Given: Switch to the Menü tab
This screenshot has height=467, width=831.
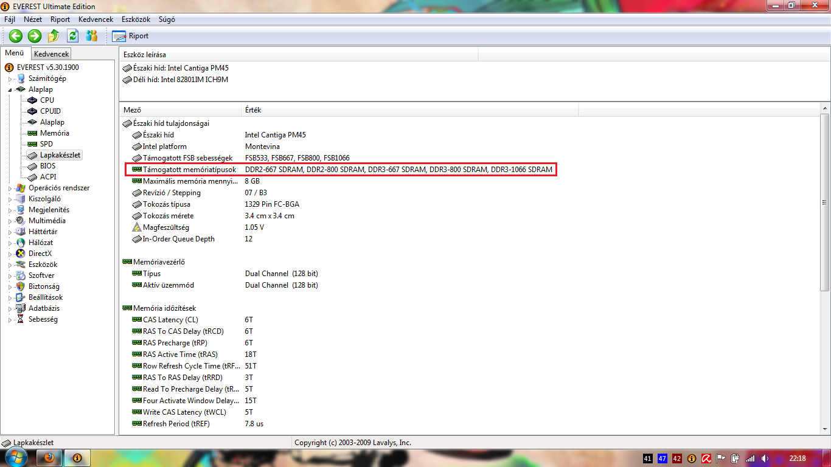Looking at the screenshot, I should [15, 54].
